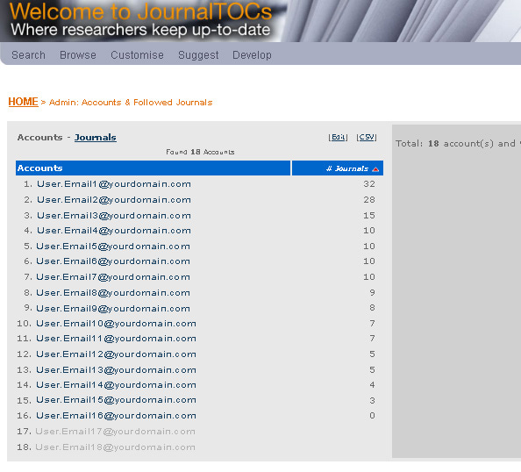Open User.Email4@yourdomain.com account
Image resolution: width=521 pixels, height=472 pixels.
tap(114, 231)
